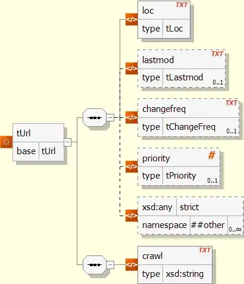Select the xsd:string type of crawl

click(184, 274)
